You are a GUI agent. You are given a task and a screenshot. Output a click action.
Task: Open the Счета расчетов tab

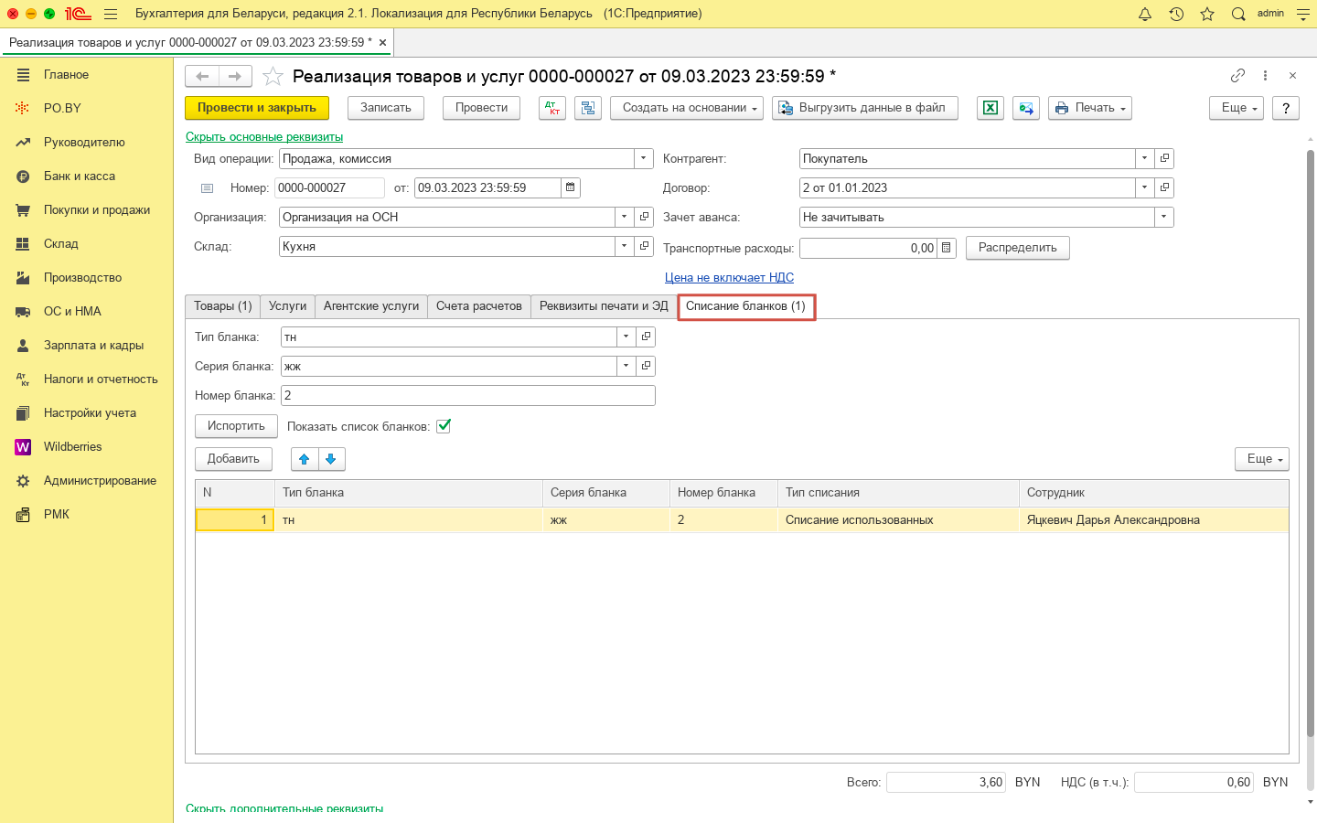[x=478, y=306]
